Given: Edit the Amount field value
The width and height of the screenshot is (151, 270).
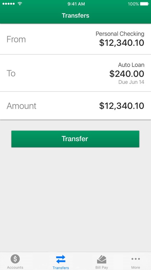Looking at the screenshot, I should [122, 106].
